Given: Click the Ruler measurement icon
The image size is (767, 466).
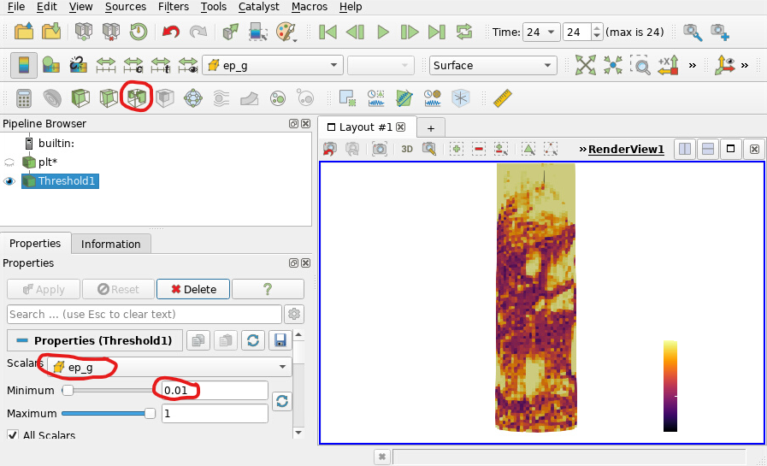Looking at the screenshot, I should [503, 98].
